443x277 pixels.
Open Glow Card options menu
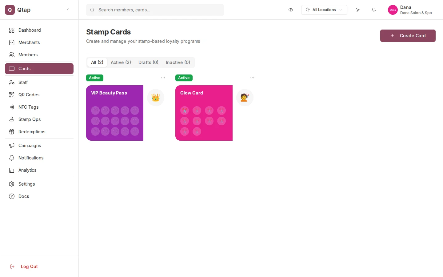click(252, 78)
